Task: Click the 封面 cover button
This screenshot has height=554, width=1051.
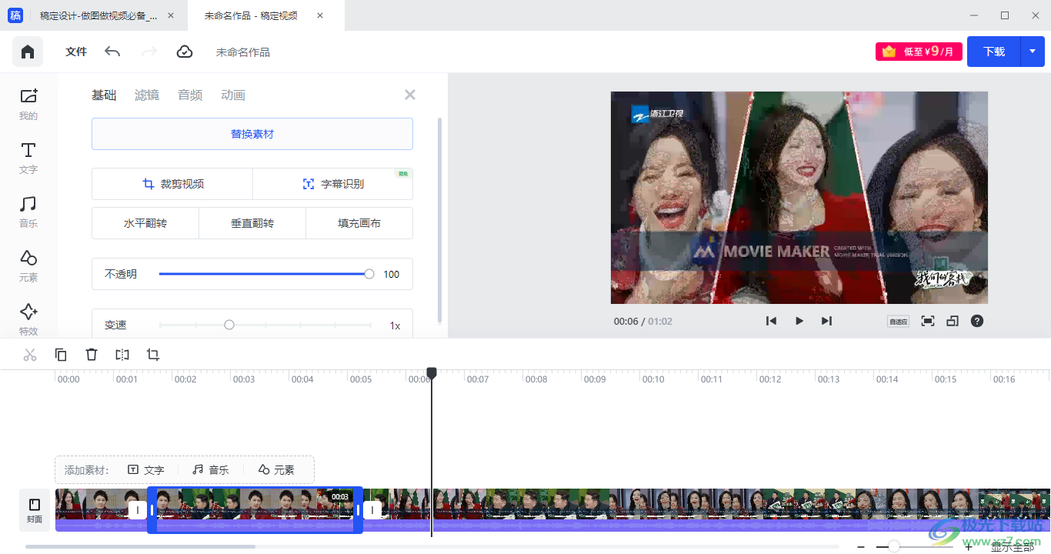Action: tap(35, 510)
